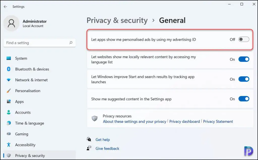The height and width of the screenshot is (160, 258).
Task: Click the Find a setting search box
Action: point(40,43)
